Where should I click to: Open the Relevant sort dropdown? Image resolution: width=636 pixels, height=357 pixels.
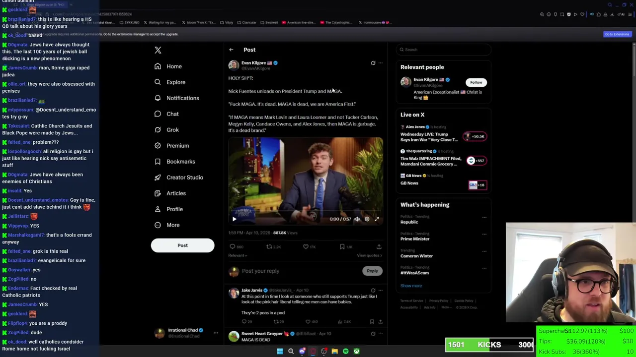pos(238,255)
